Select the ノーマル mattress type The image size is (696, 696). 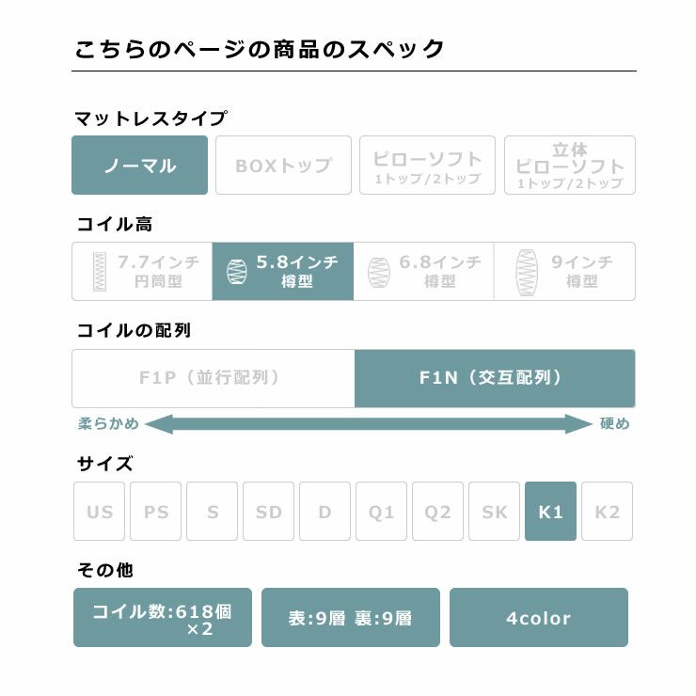coord(139,166)
